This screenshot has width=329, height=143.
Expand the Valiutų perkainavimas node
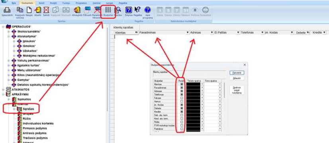coord(9,60)
